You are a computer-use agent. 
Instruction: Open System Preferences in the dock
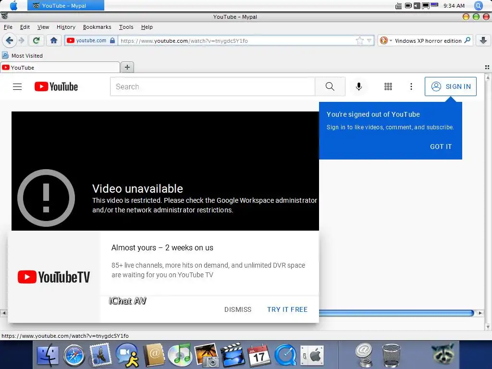tap(312, 356)
